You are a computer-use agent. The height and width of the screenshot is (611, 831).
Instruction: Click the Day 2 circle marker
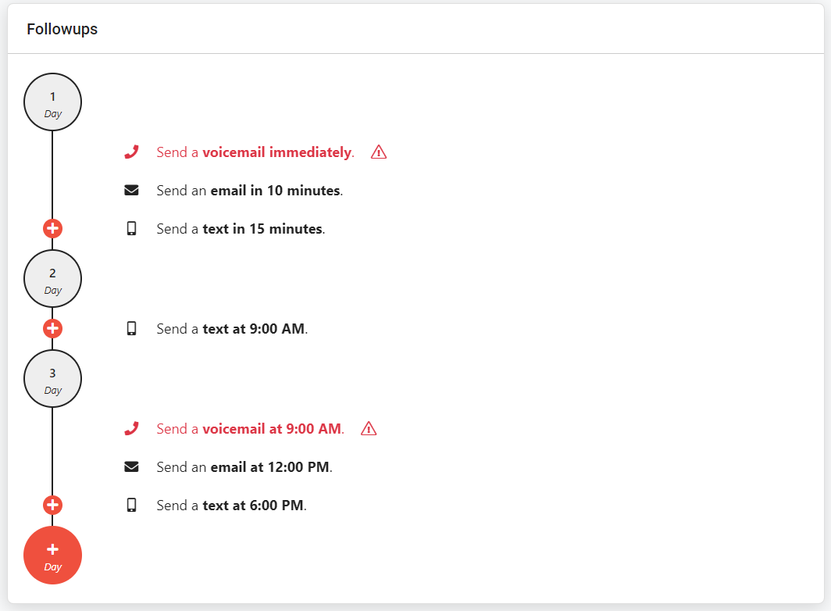pyautogui.click(x=52, y=279)
